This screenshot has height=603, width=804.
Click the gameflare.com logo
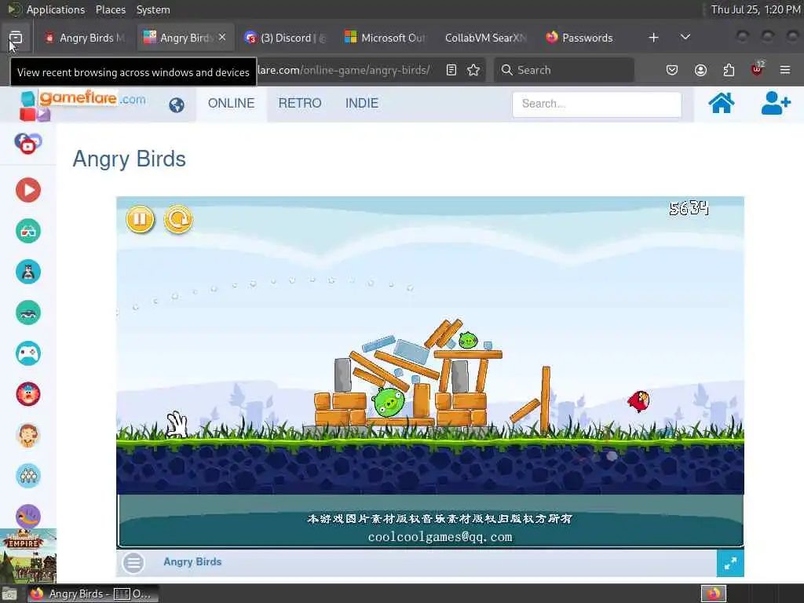pyautogui.click(x=83, y=104)
